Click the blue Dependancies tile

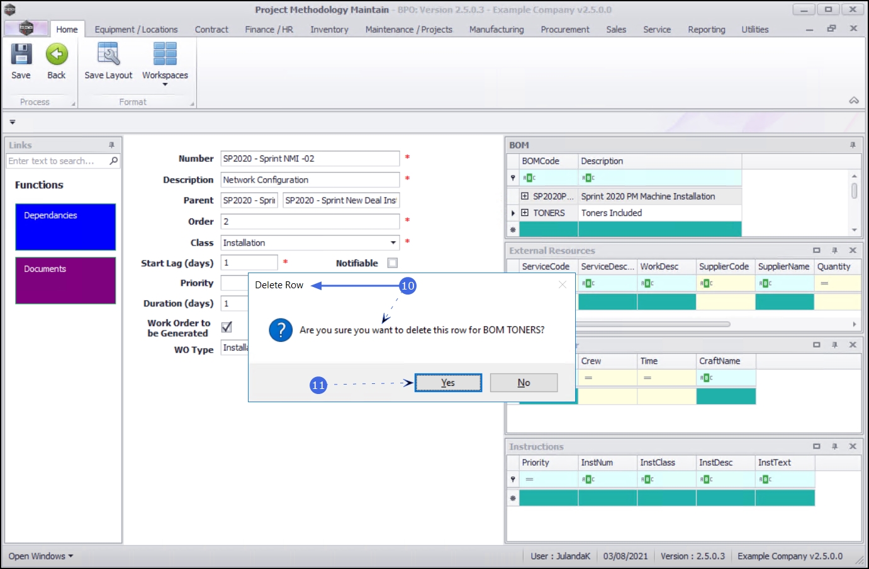(65, 227)
